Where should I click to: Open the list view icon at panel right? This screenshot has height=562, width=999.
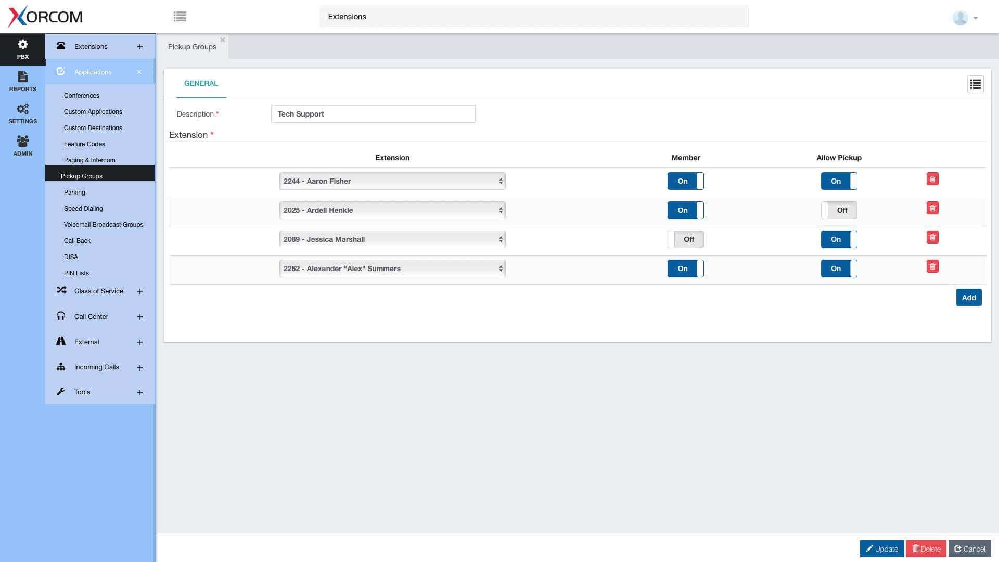pyautogui.click(x=975, y=84)
